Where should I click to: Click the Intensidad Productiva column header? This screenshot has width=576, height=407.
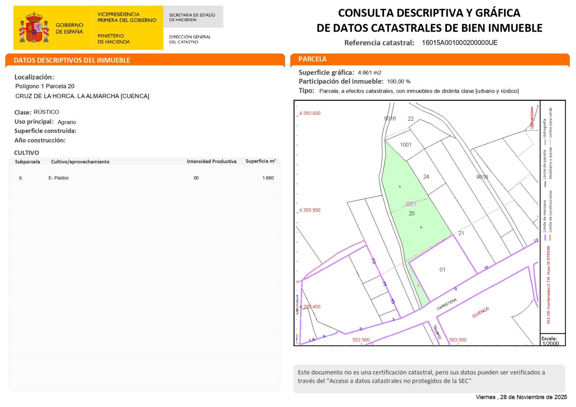point(211,161)
